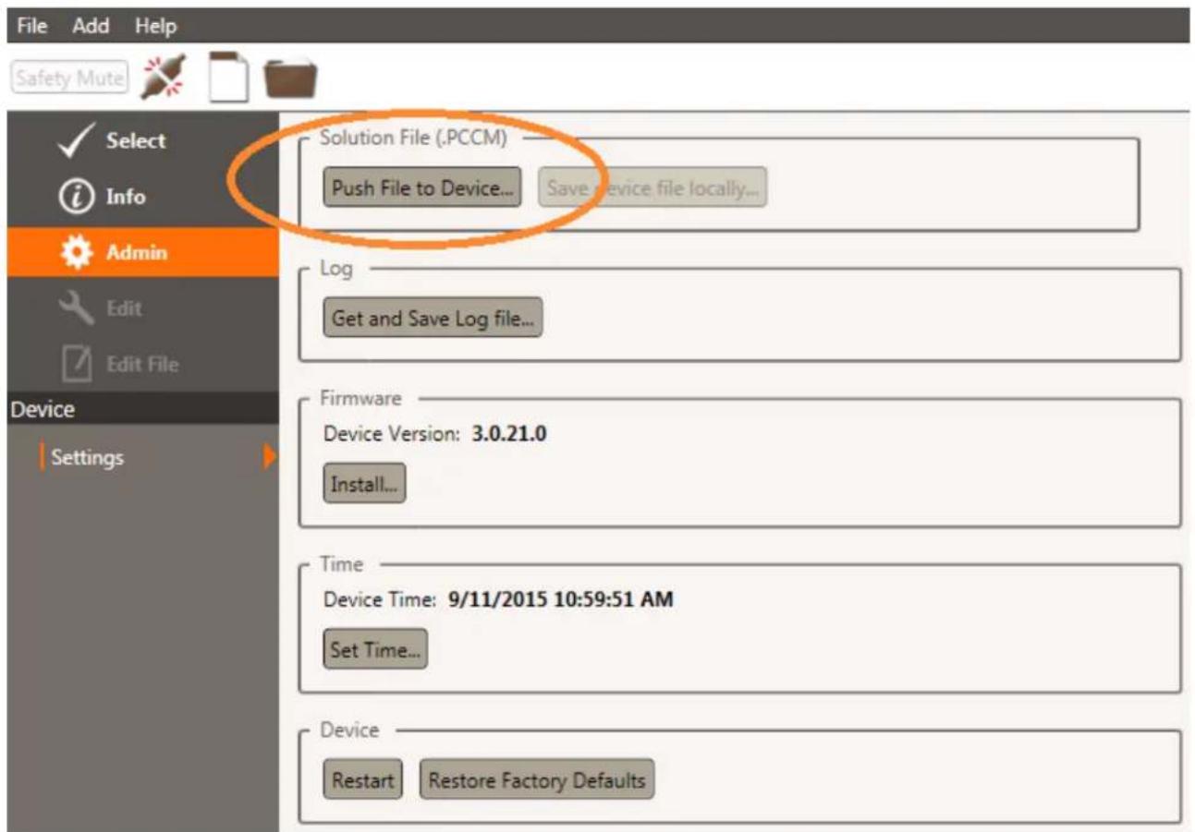Click the info circle icon beside Info
The width and height of the screenshot is (1195, 832).
click(78, 197)
